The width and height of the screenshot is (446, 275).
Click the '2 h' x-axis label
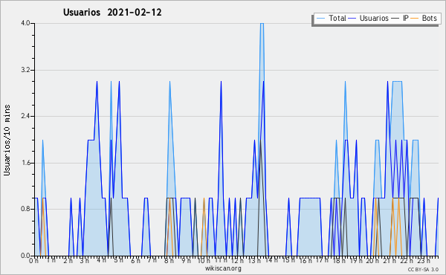[68, 261]
